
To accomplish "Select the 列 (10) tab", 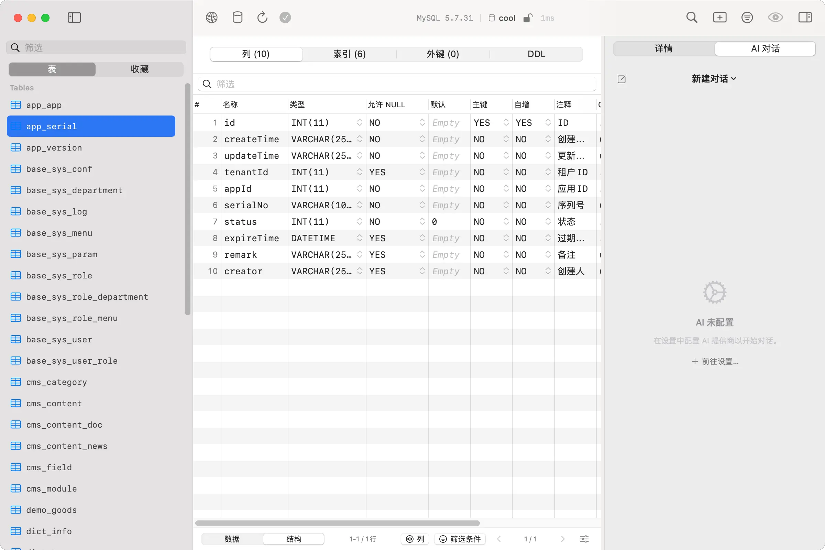I will click(x=256, y=54).
